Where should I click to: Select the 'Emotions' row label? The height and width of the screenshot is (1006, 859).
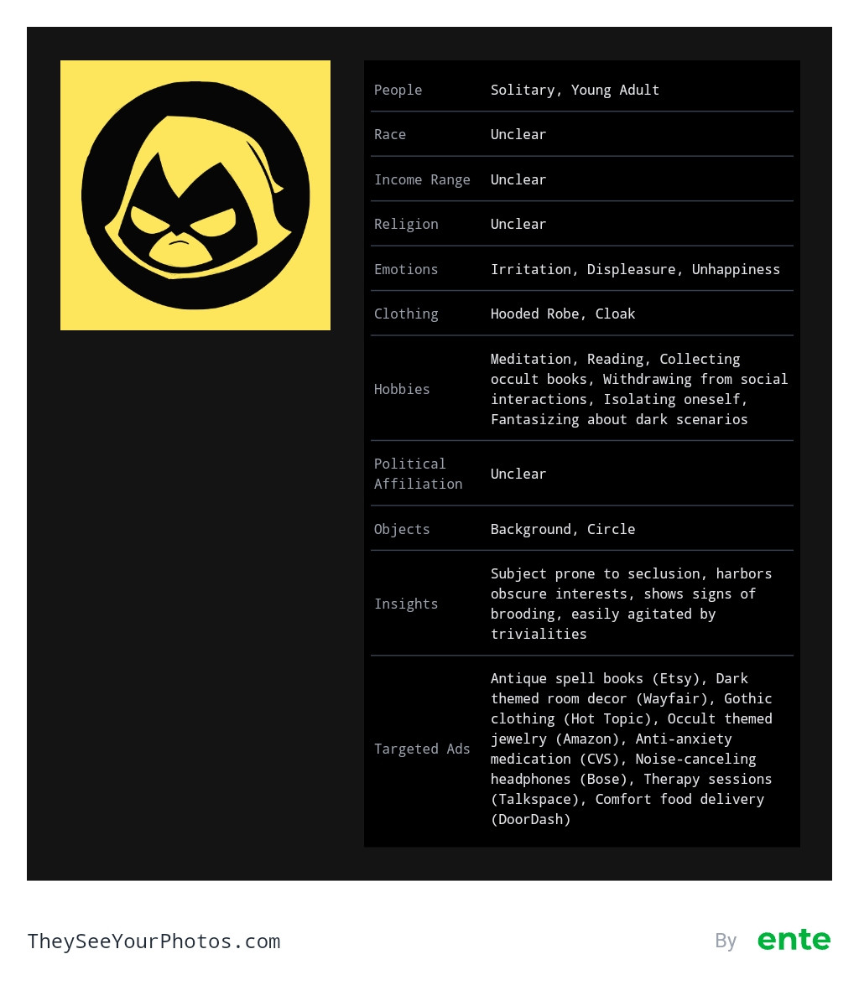(406, 269)
